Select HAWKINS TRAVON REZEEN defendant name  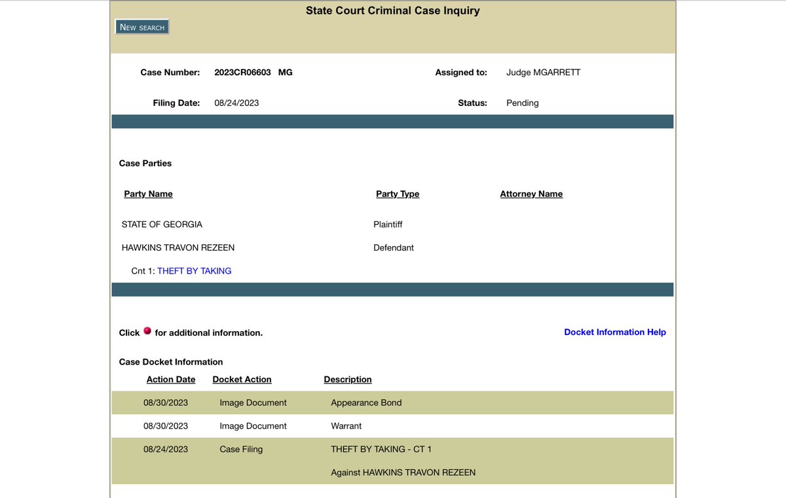point(178,248)
